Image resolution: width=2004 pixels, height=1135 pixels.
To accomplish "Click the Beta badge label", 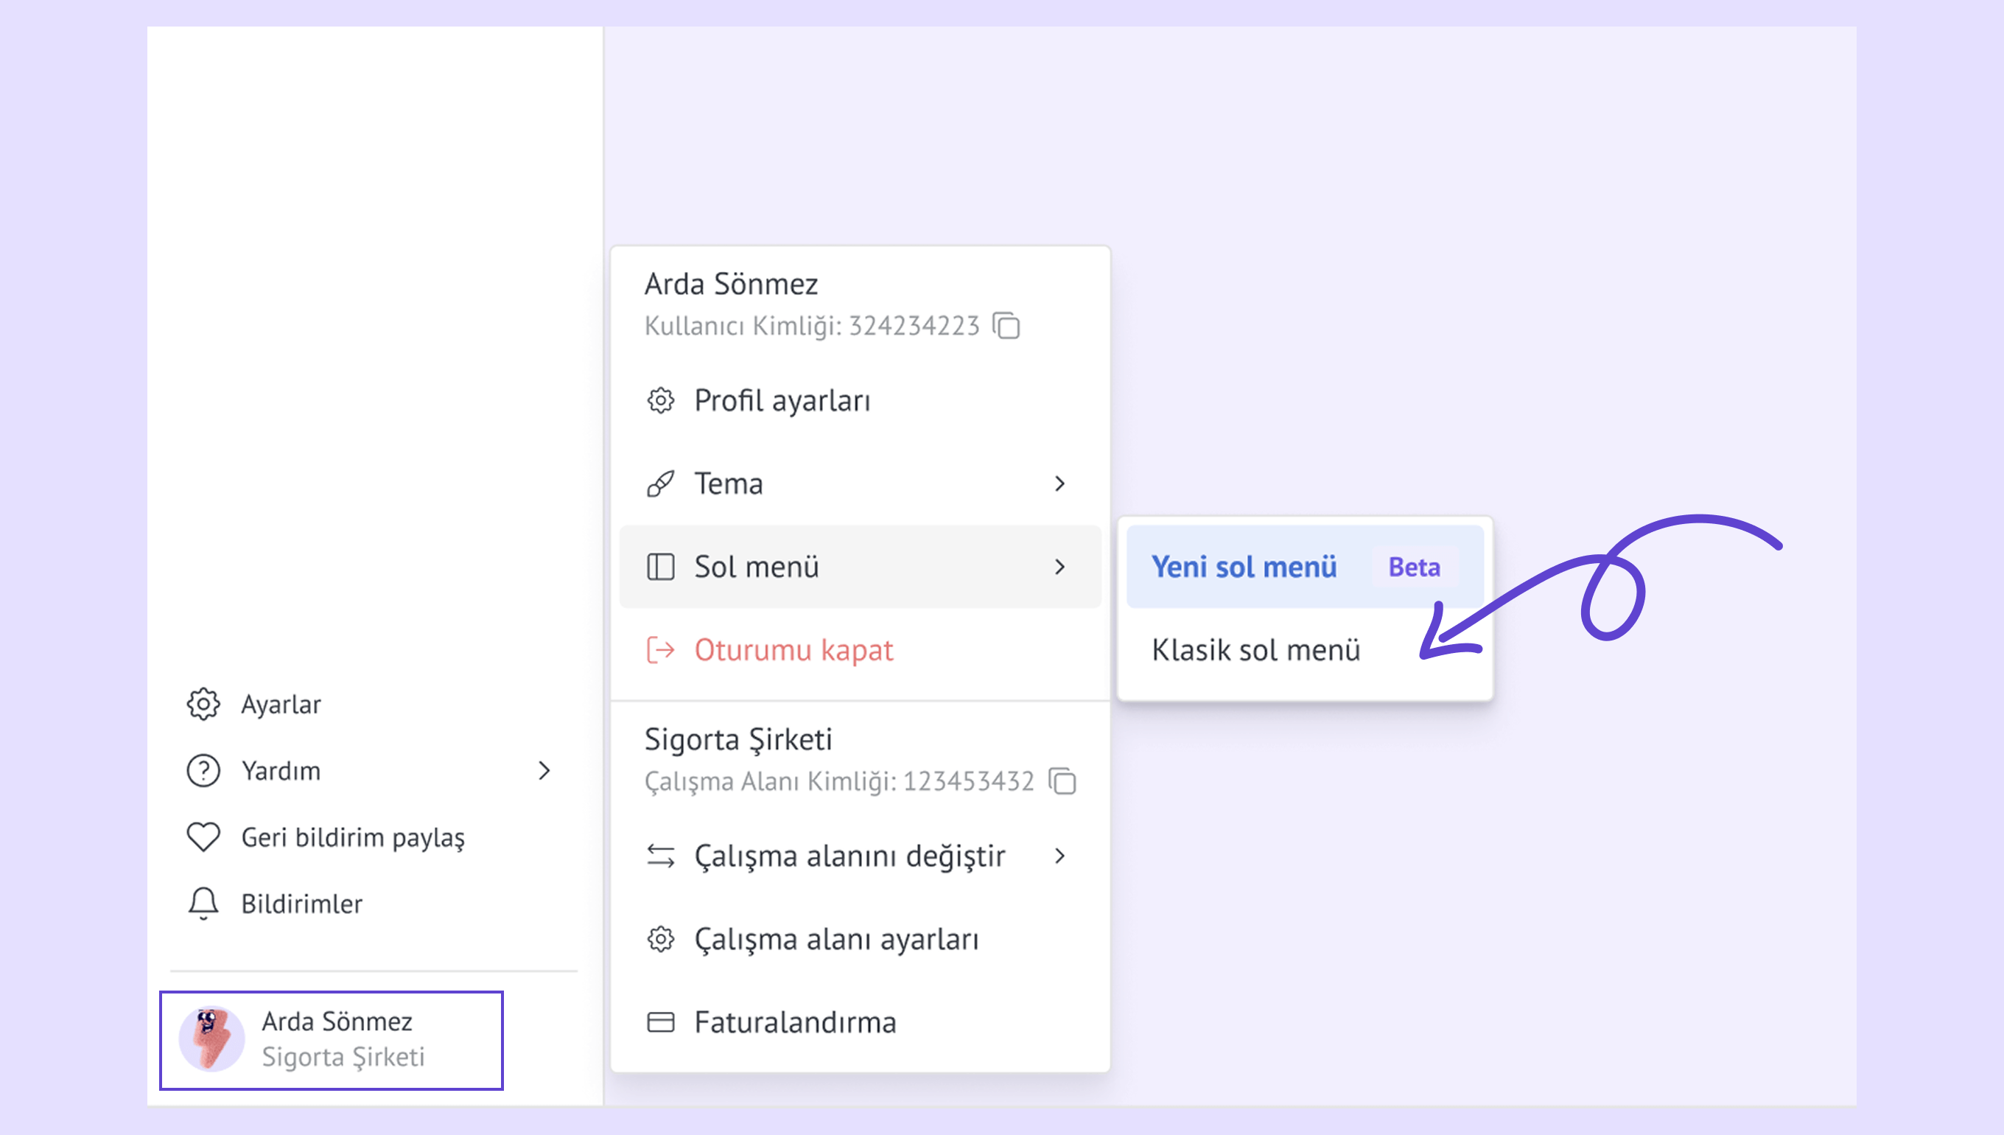I will tap(1413, 567).
